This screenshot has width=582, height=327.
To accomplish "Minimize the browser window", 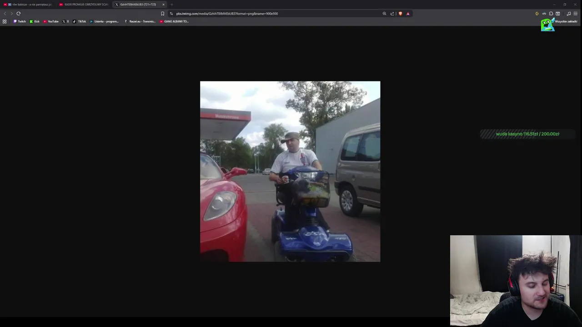I will coord(554,5).
